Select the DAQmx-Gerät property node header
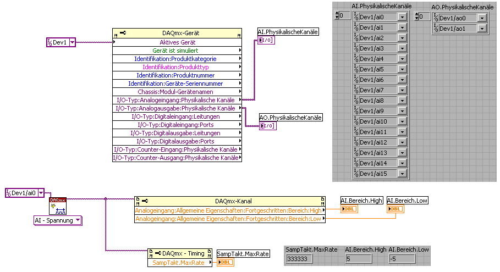This screenshot has height=272, width=500. [x=177, y=33]
